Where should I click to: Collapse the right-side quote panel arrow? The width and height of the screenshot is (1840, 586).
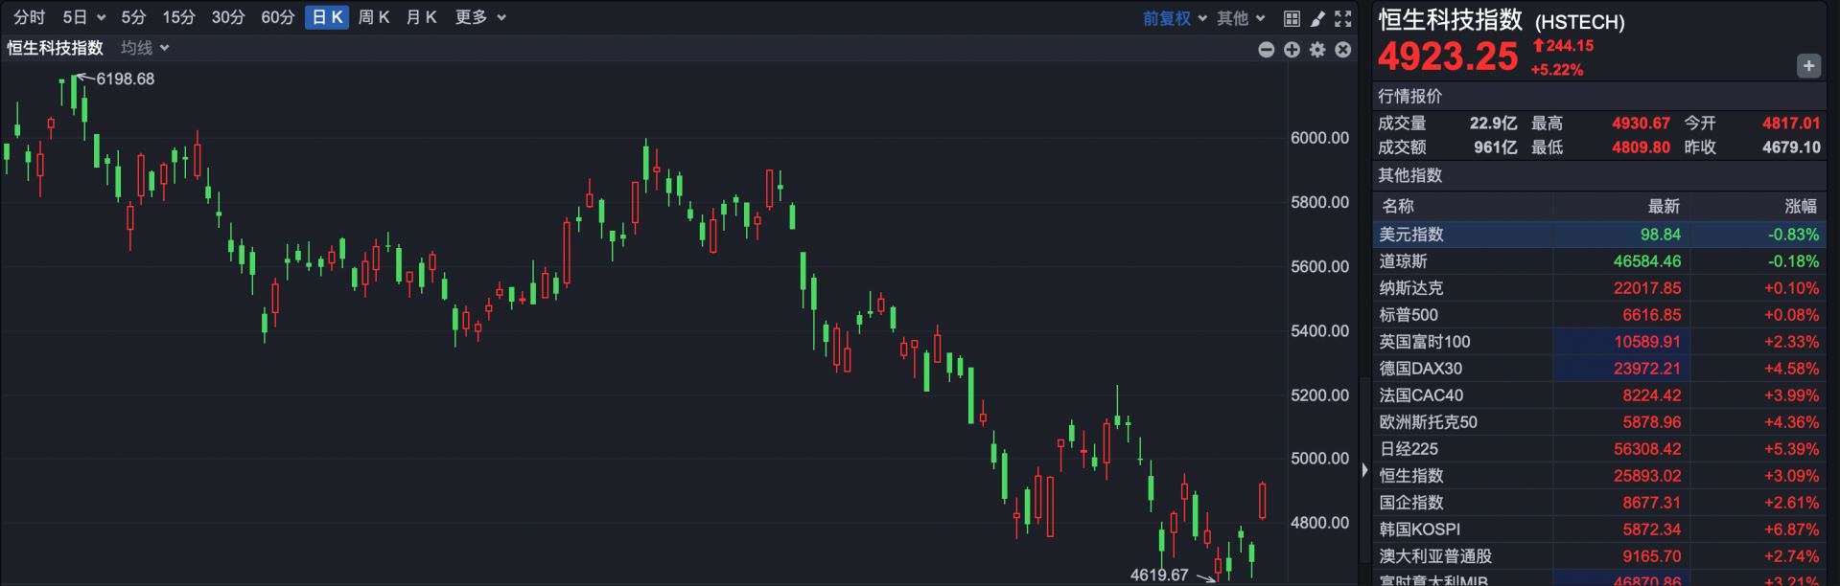1364,470
